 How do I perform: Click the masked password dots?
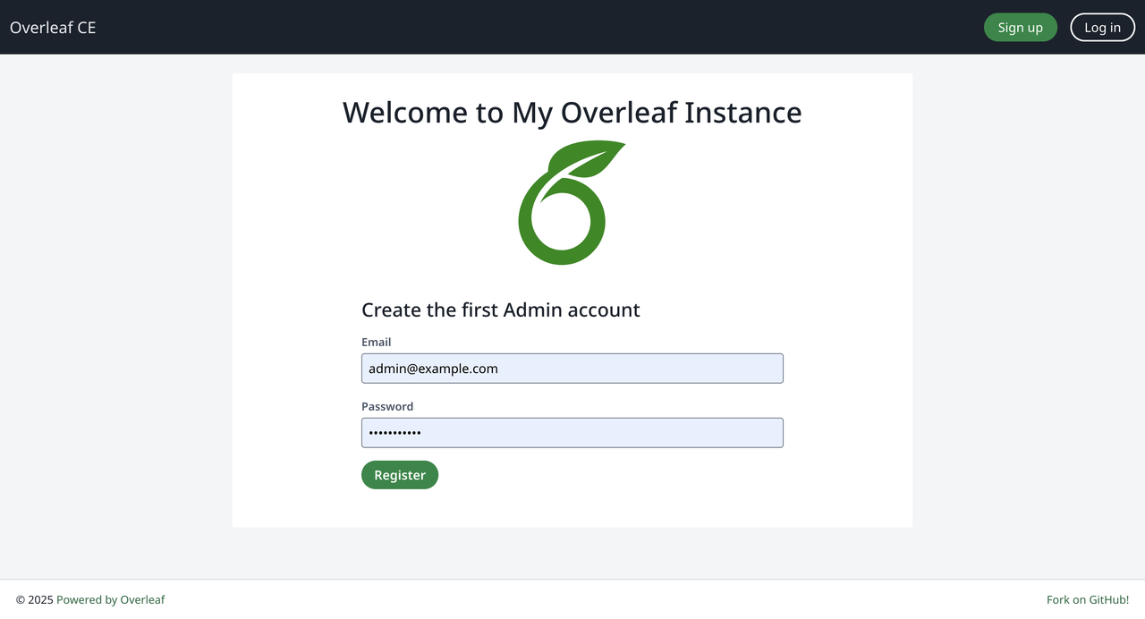click(x=394, y=432)
